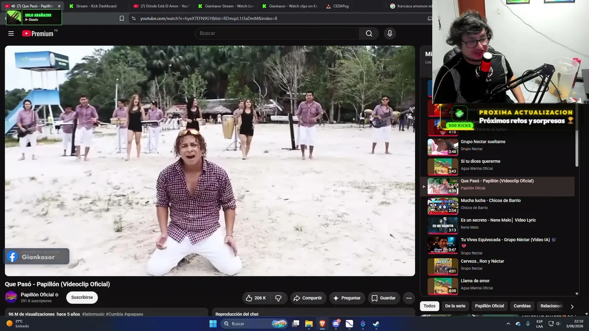589x331 pixels.
Task: Open the taskbar volume control
Action: (x=558, y=324)
